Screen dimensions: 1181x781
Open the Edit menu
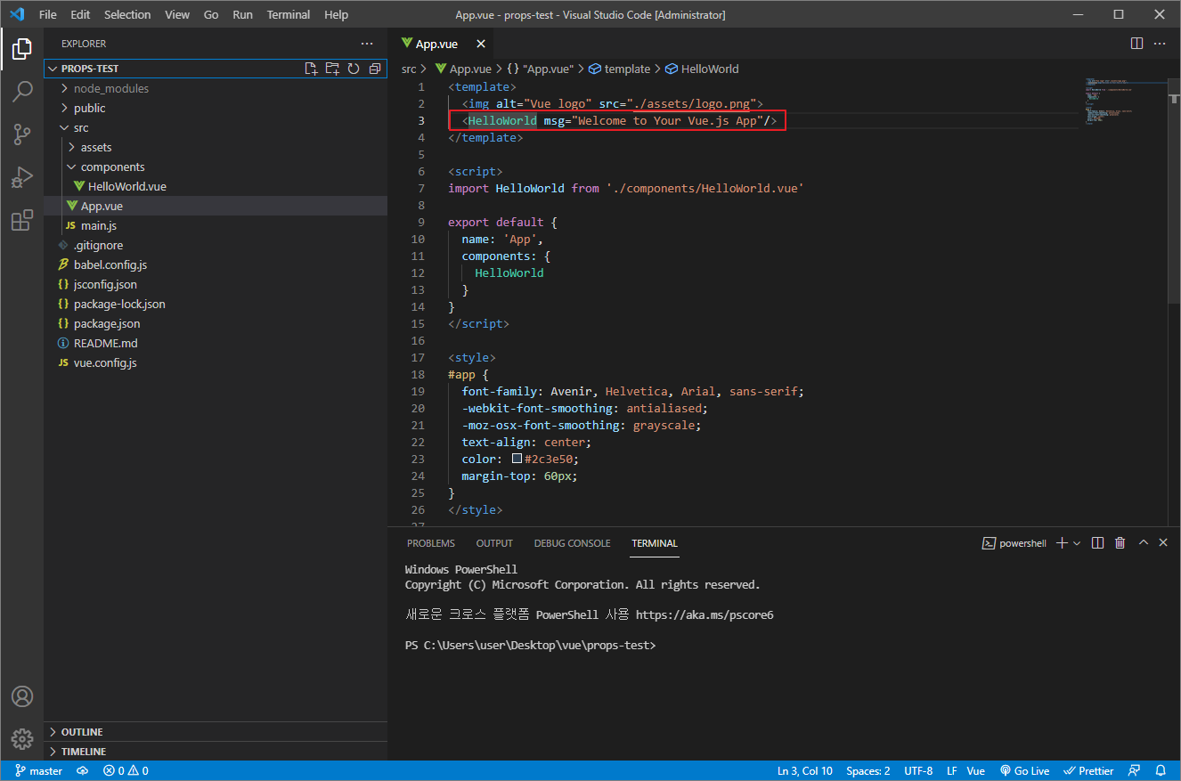[80, 15]
